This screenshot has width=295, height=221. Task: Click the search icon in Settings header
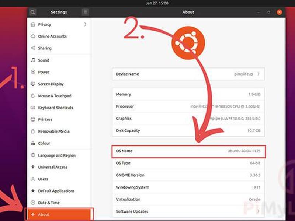pos(32,12)
